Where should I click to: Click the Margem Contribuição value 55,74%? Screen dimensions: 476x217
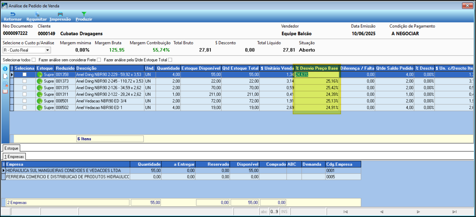point(161,50)
